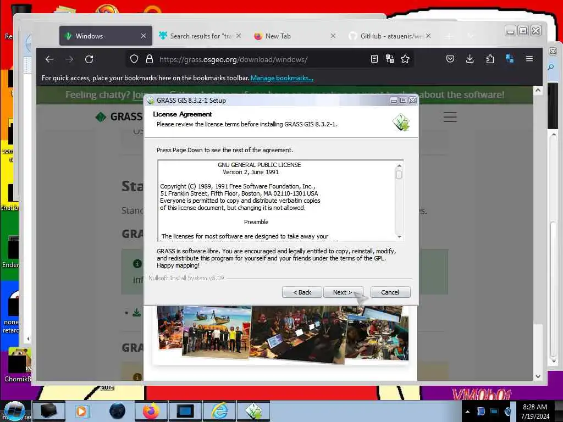This screenshot has width=563, height=422.
Task: Close the New Tab tab
Action: click(333, 36)
